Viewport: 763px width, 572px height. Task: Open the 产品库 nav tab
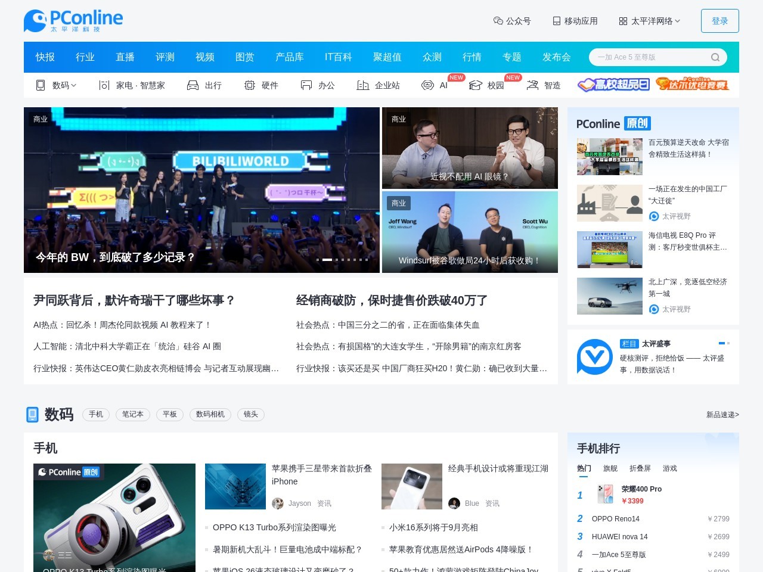(290, 57)
